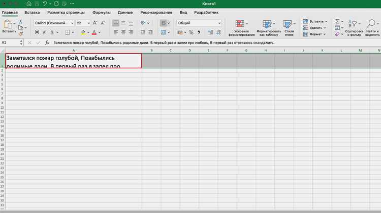This screenshot has height=213, width=381.
Task: Apply comma style number format
Action: [x=199, y=32]
